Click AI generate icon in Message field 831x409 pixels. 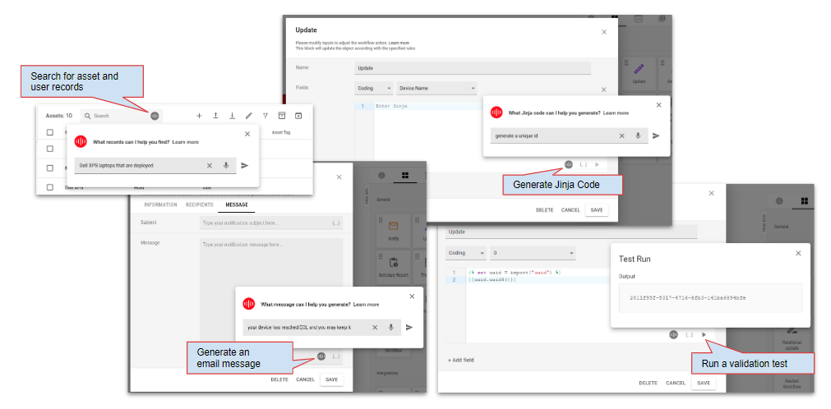point(321,356)
